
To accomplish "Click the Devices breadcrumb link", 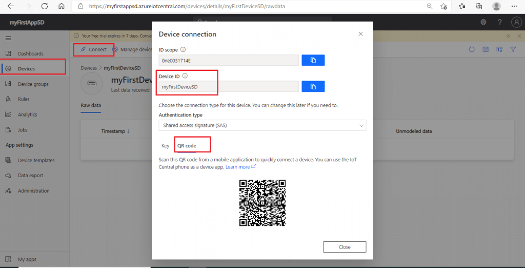I will click(89, 68).
